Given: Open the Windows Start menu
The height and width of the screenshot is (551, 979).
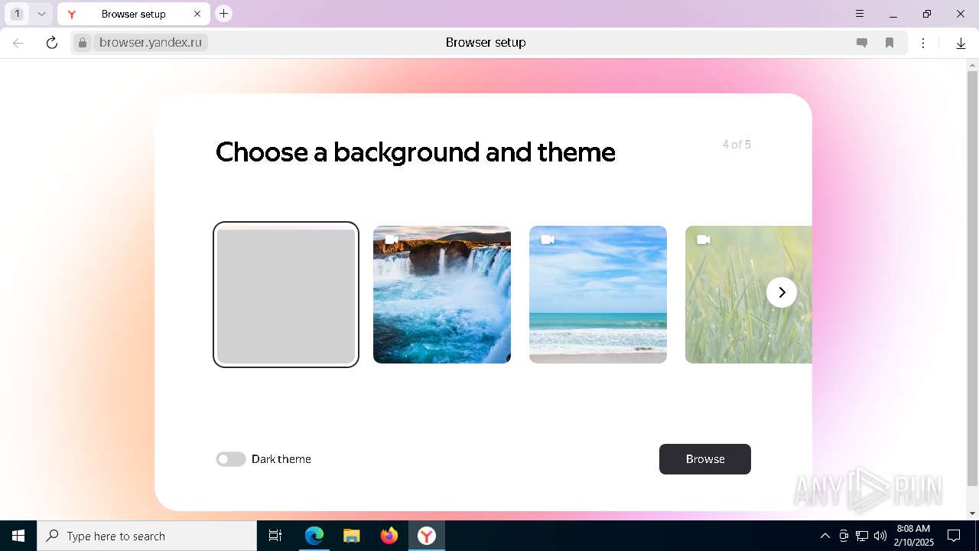Looking at the screenshot, I should pos(18,536).
